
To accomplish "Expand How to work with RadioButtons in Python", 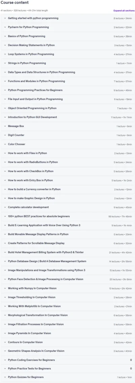I will 67,162.
